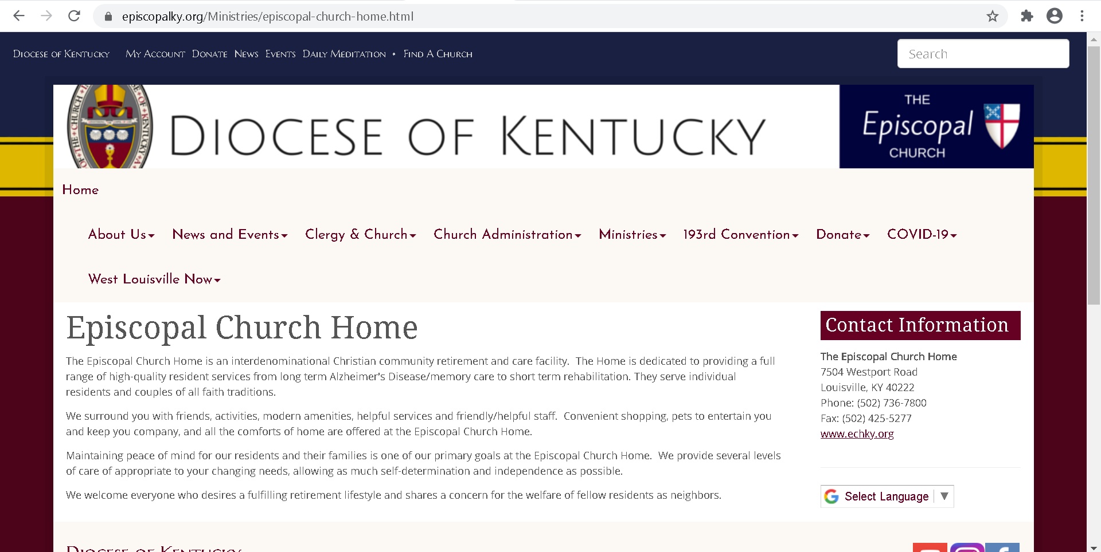Visit Facebook via the footer icon
Viewport: 1101px width, 552px height.
coord(1002,548)
